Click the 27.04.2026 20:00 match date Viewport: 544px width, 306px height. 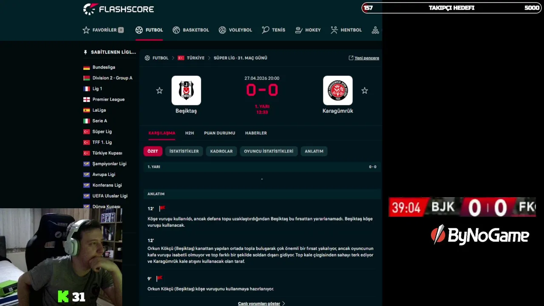pos(262,78)
